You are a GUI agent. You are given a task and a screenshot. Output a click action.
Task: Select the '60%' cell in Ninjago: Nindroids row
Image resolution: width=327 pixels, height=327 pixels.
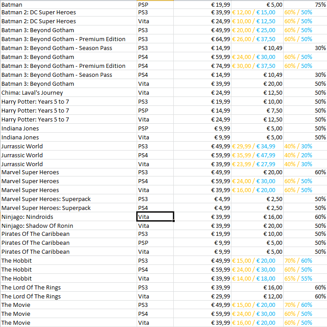tap(305, 217)
